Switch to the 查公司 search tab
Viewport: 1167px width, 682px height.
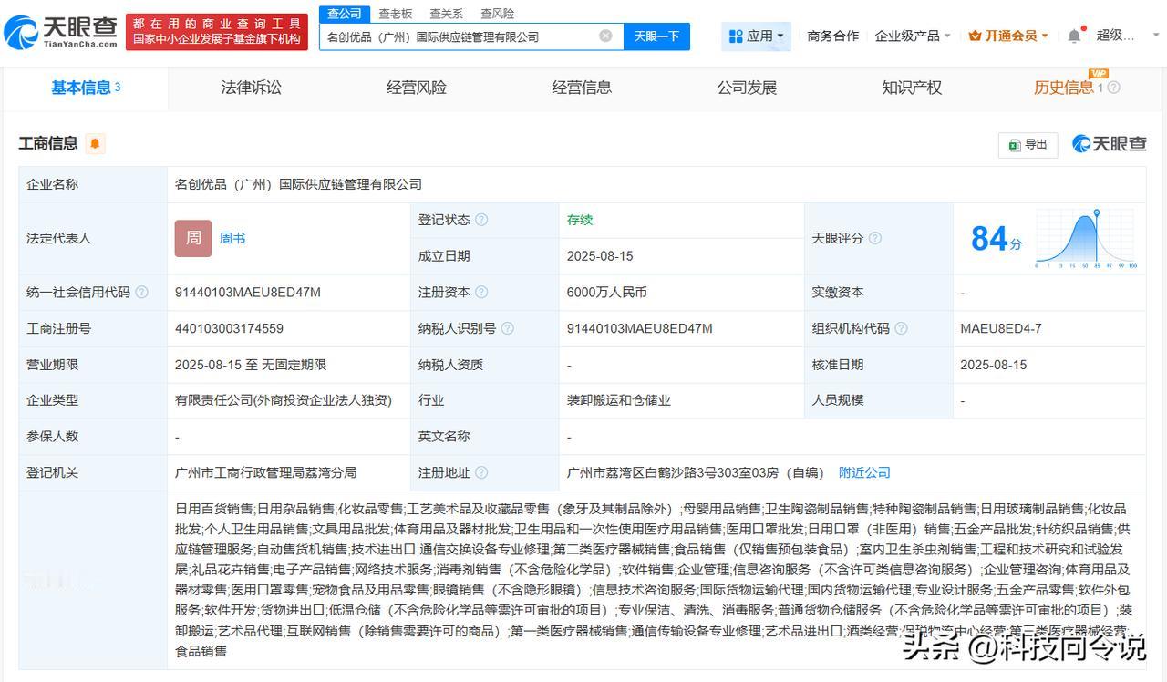[x=345, y=14]
